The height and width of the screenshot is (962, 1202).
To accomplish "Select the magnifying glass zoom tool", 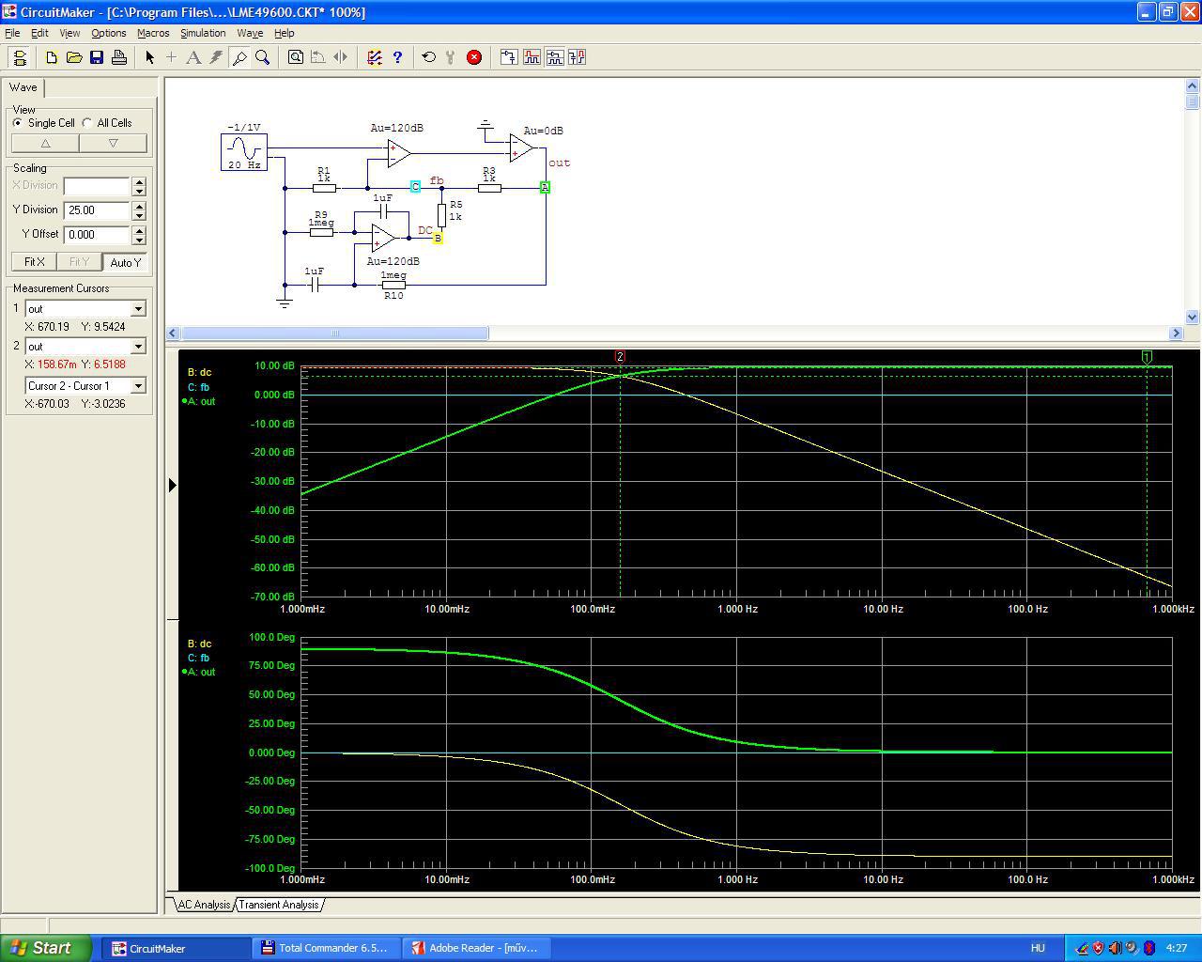I will coord(263,57).
